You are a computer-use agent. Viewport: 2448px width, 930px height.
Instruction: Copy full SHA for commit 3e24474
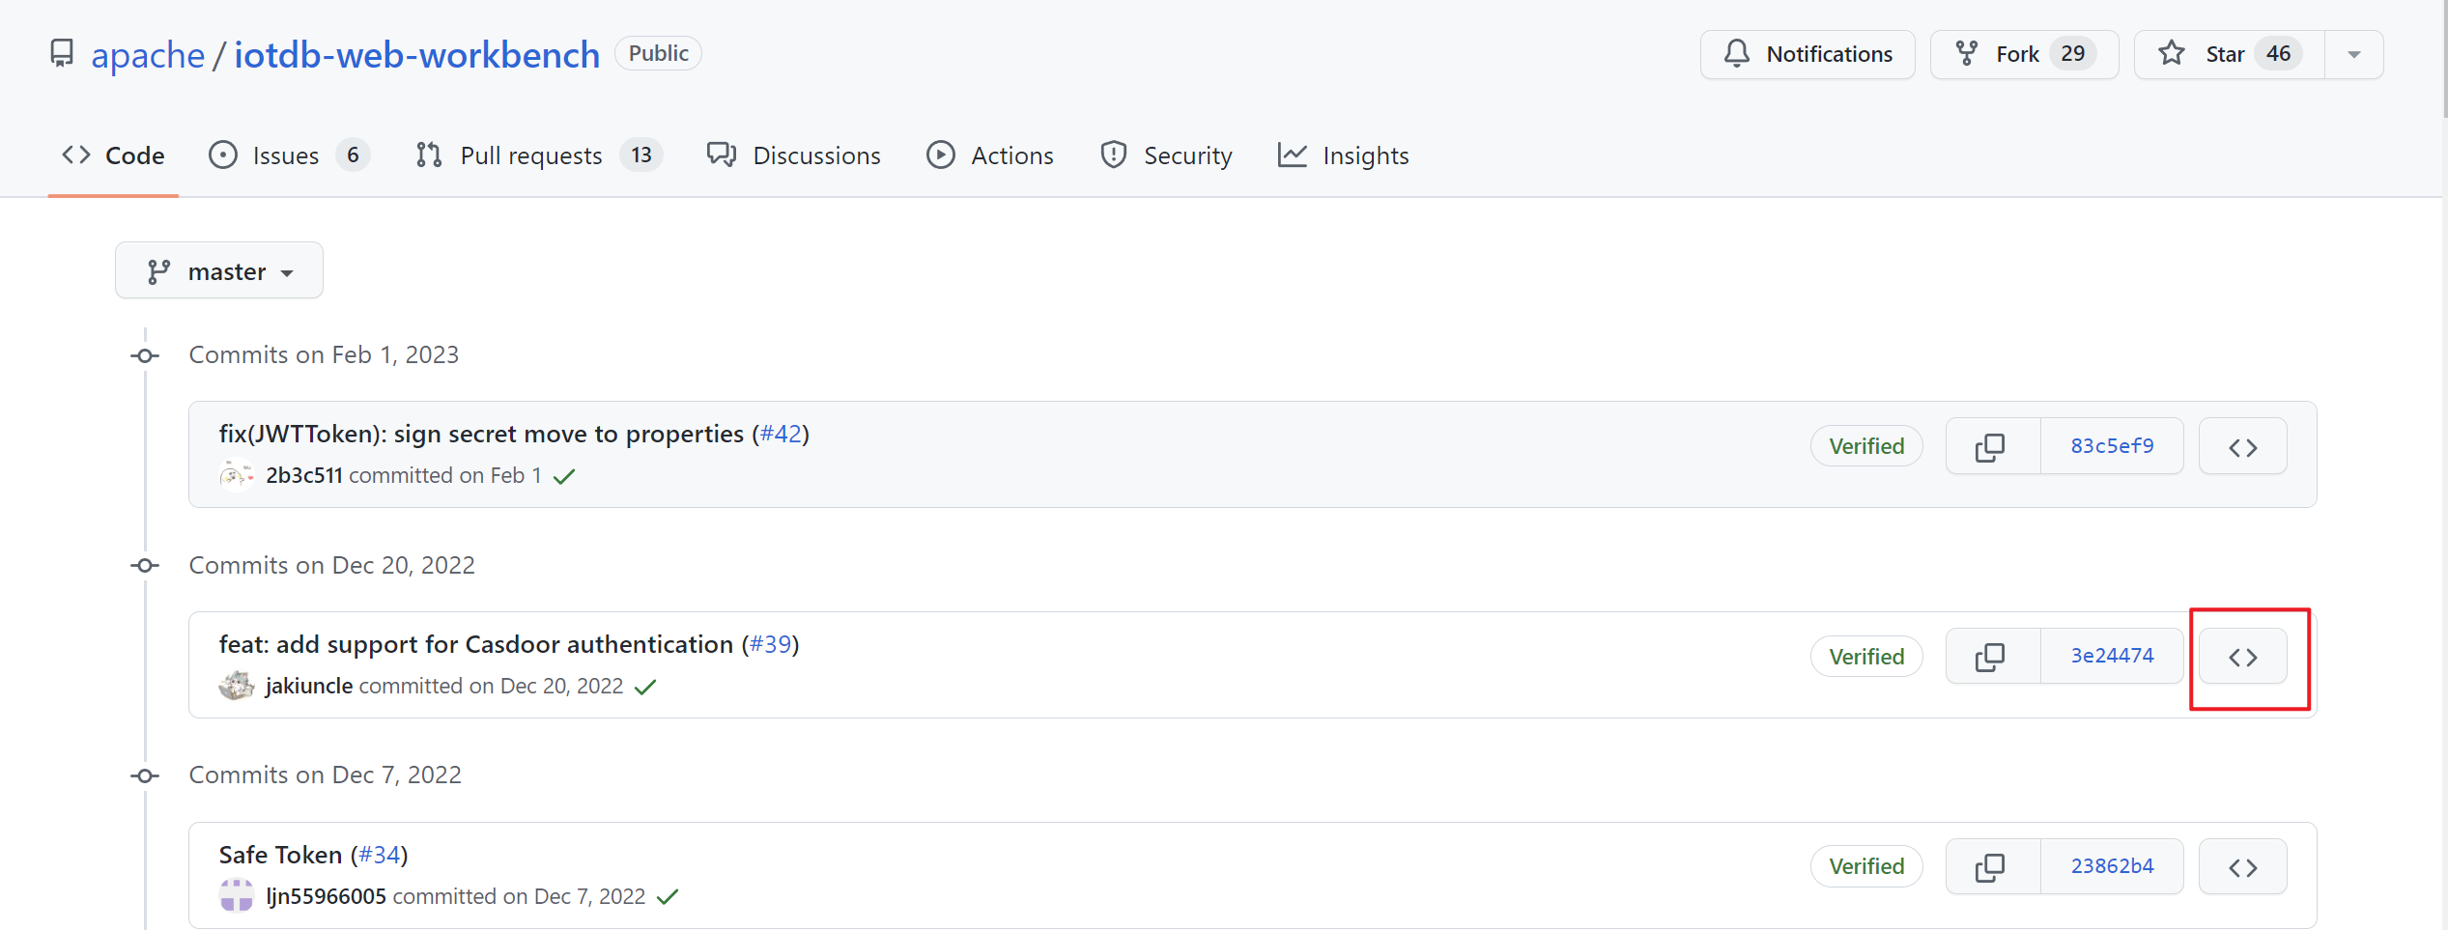point(1992,657)
